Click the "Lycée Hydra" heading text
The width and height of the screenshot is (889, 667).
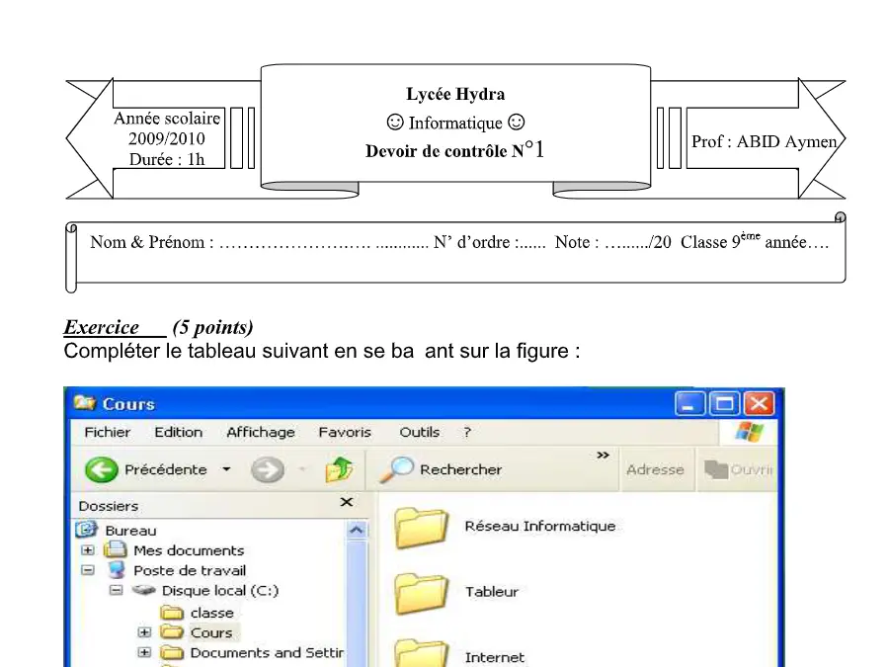click(x=455, y=94)
